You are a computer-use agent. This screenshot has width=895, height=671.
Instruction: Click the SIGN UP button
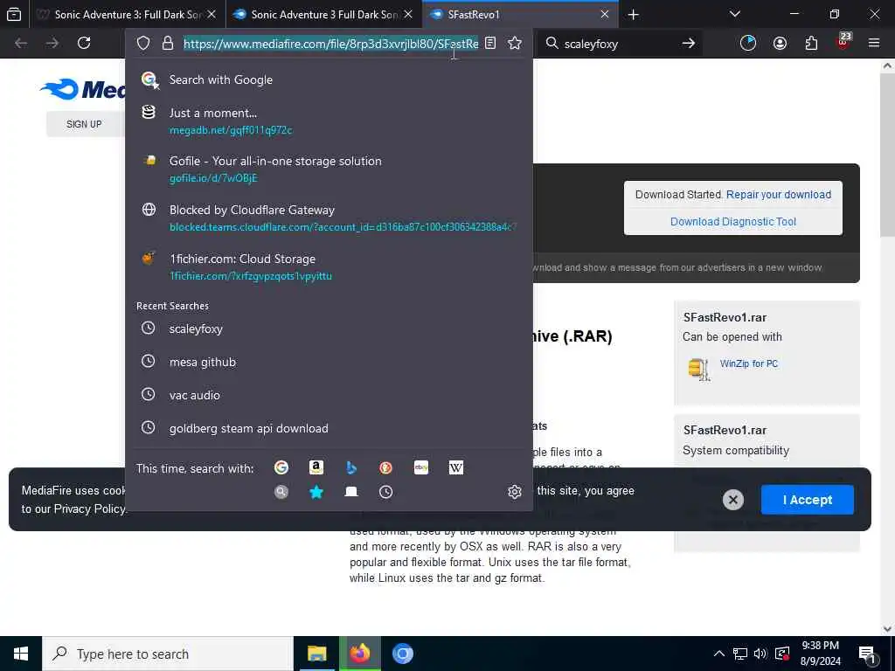(84, 124)
